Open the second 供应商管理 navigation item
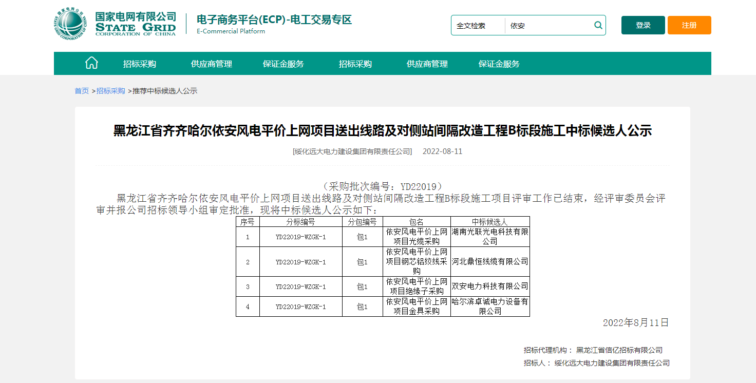The image size is (756, 383). [x=427, y=64]
